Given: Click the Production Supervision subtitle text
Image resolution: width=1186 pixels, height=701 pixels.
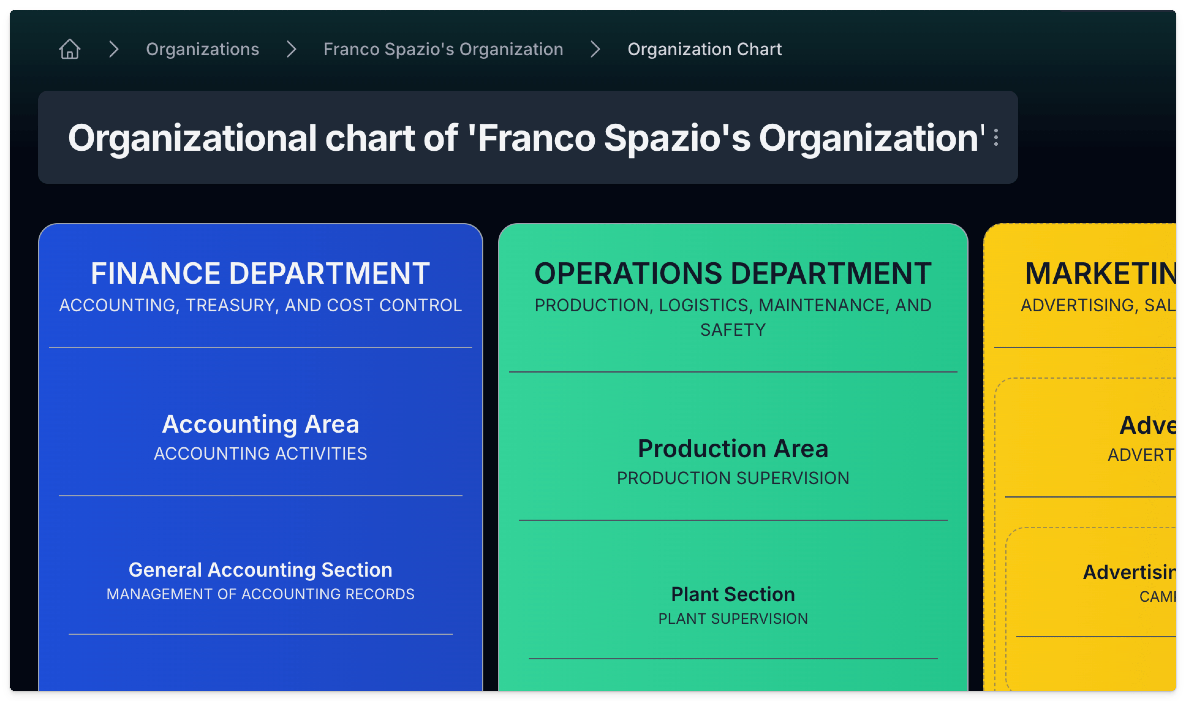Looking at the screenshot, I should pyautogui.click(x=733, y=478).
